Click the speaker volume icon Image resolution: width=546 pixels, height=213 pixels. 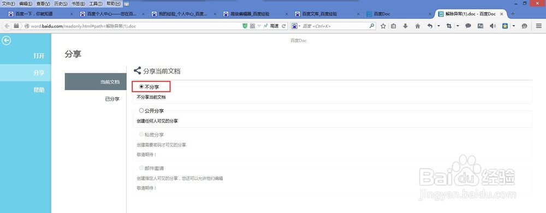pyautogui.click(x=492, y=26)
